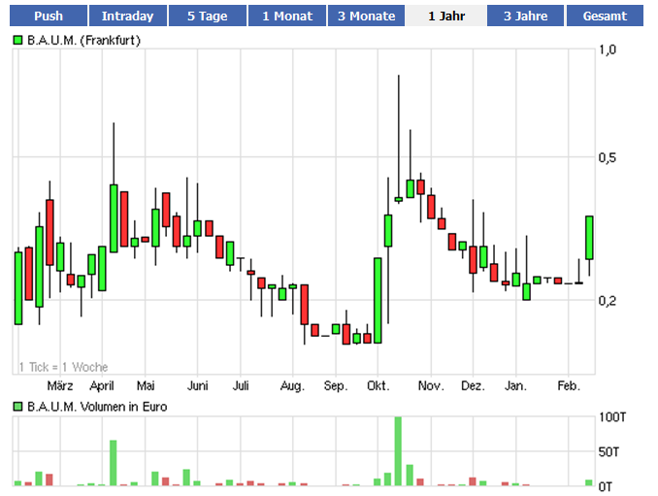Click the 1,0 price axis value
Viewport: 658px width, 496px height.
(608, 50)
